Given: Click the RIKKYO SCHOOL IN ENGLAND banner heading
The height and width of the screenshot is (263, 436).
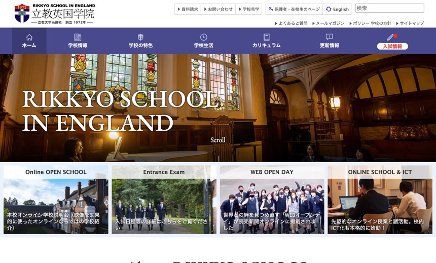Looking at the screenshot, I should click(x=120, y=111).
